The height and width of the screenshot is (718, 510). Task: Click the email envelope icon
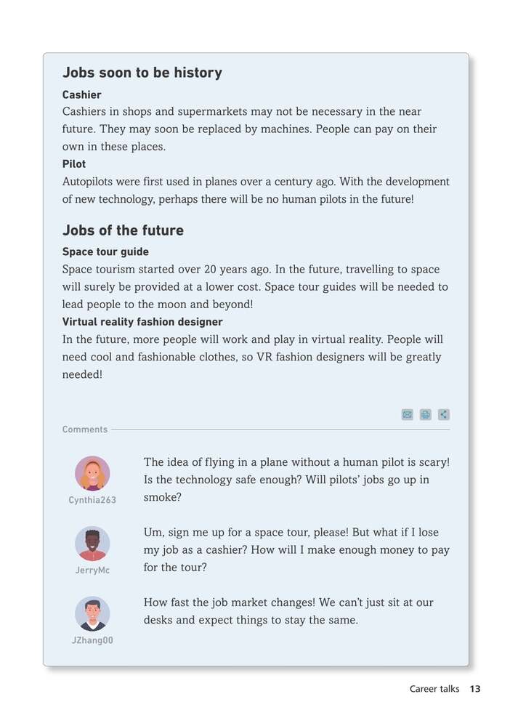tap(407, 414)
